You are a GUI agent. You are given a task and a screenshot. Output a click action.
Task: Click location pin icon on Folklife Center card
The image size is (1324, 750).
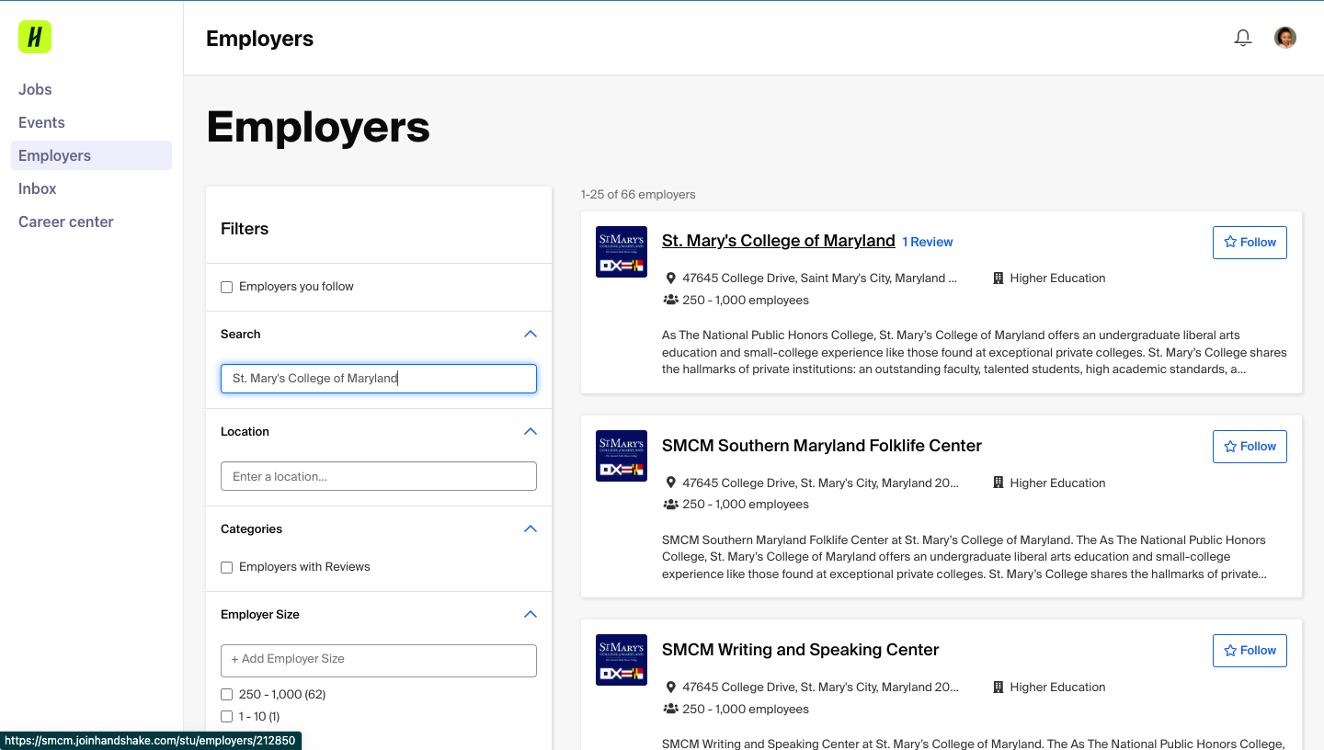click(x=671, y=483)
